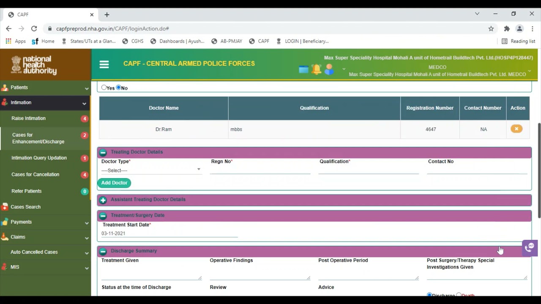Open States/UTs at a Glan... bookmark
Screen dimensions: 541x304
(x=88, y=41)
